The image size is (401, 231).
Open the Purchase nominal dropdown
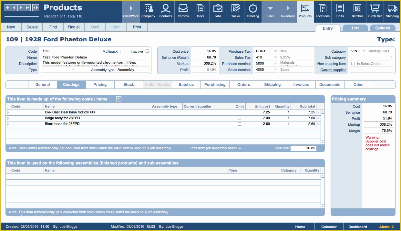pyautogui.click(x=275, y=63)
